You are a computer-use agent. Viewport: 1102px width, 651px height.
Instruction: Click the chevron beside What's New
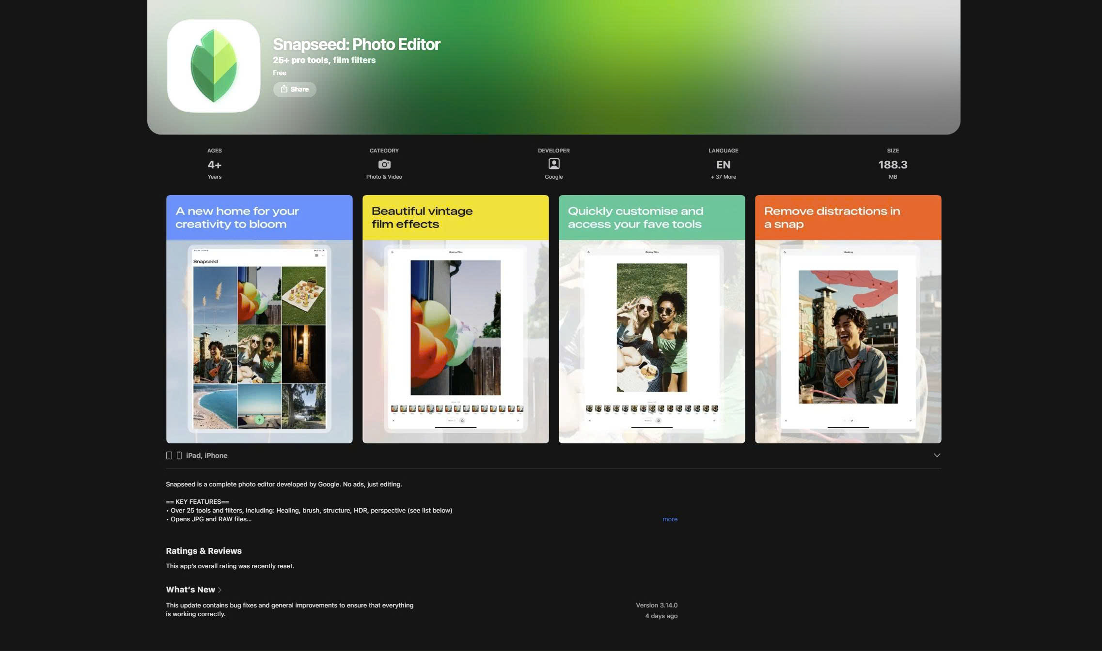pyautogui.click(x=220, y=590)
